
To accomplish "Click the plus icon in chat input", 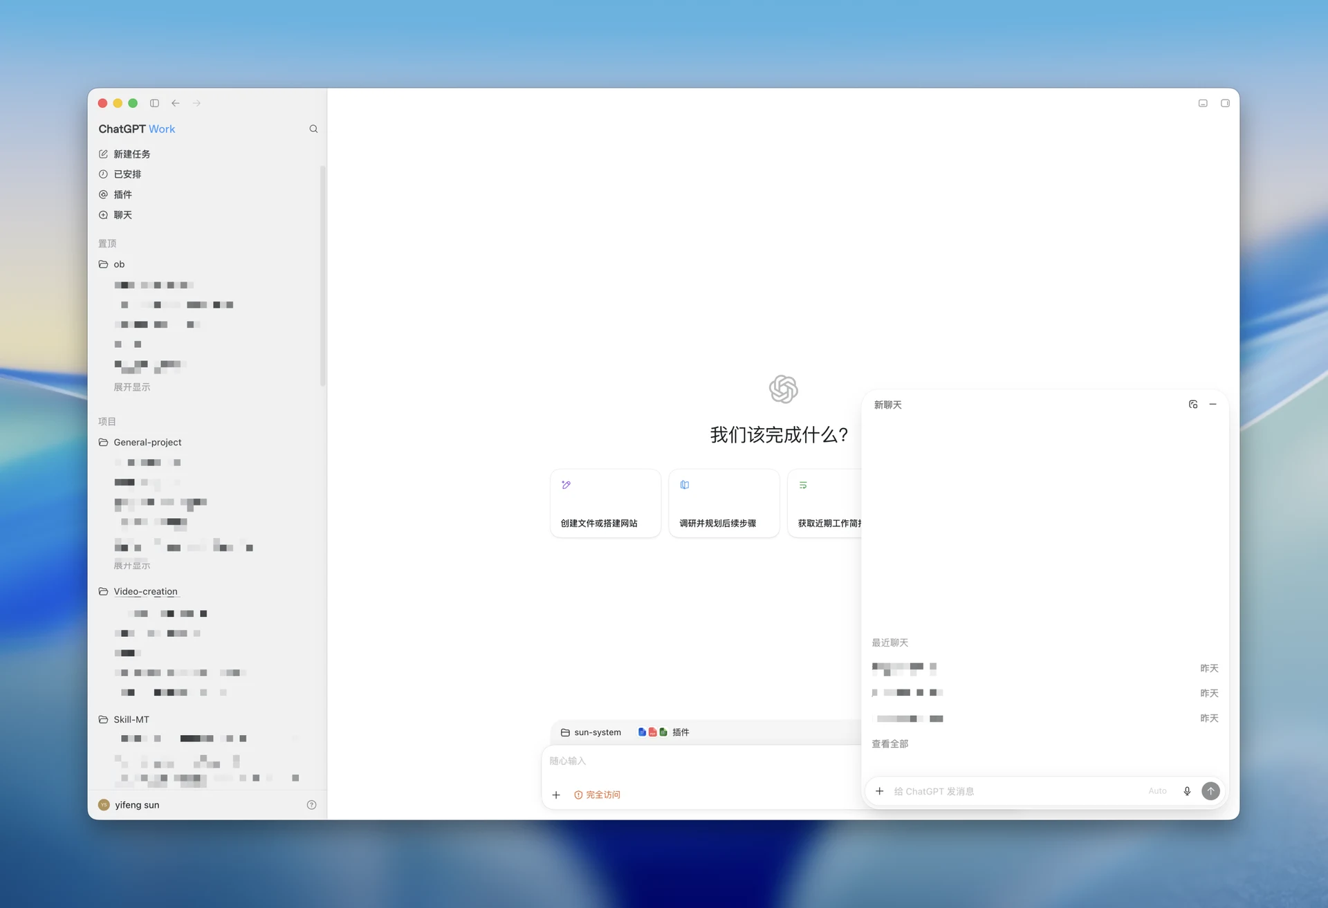I will click(x=879, y=791).
